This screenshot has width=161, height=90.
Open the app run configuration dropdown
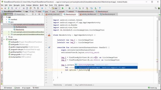point(56,8)
